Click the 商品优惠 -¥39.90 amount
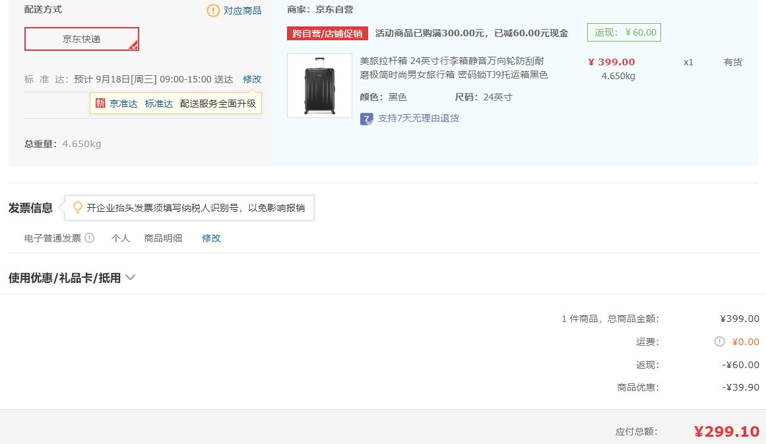Image resolution: width=766 pixels, height=444 pixels. click(740, 387)
